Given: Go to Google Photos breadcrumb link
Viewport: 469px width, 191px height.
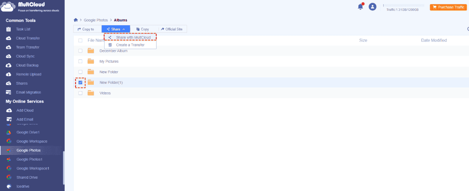Looking at the screenshot, I should [x=96, y=20].
